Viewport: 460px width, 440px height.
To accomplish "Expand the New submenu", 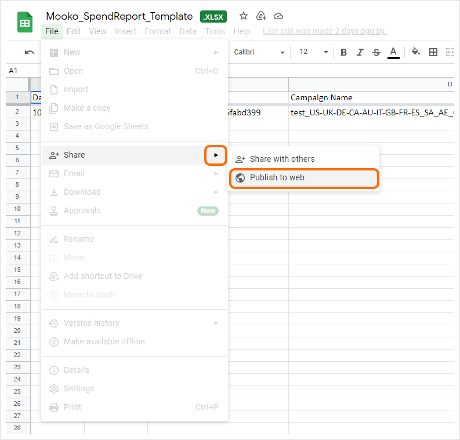I will [x=135, y=53].
